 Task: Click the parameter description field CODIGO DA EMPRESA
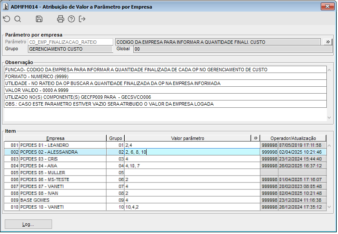(x=218, y=42)
